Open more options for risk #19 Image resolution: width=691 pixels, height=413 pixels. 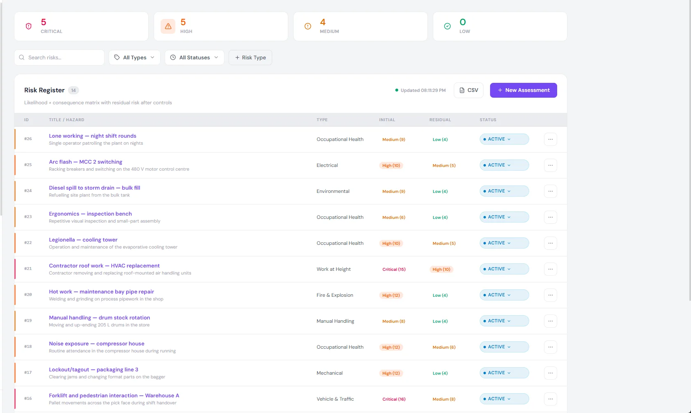click(551, 321)
